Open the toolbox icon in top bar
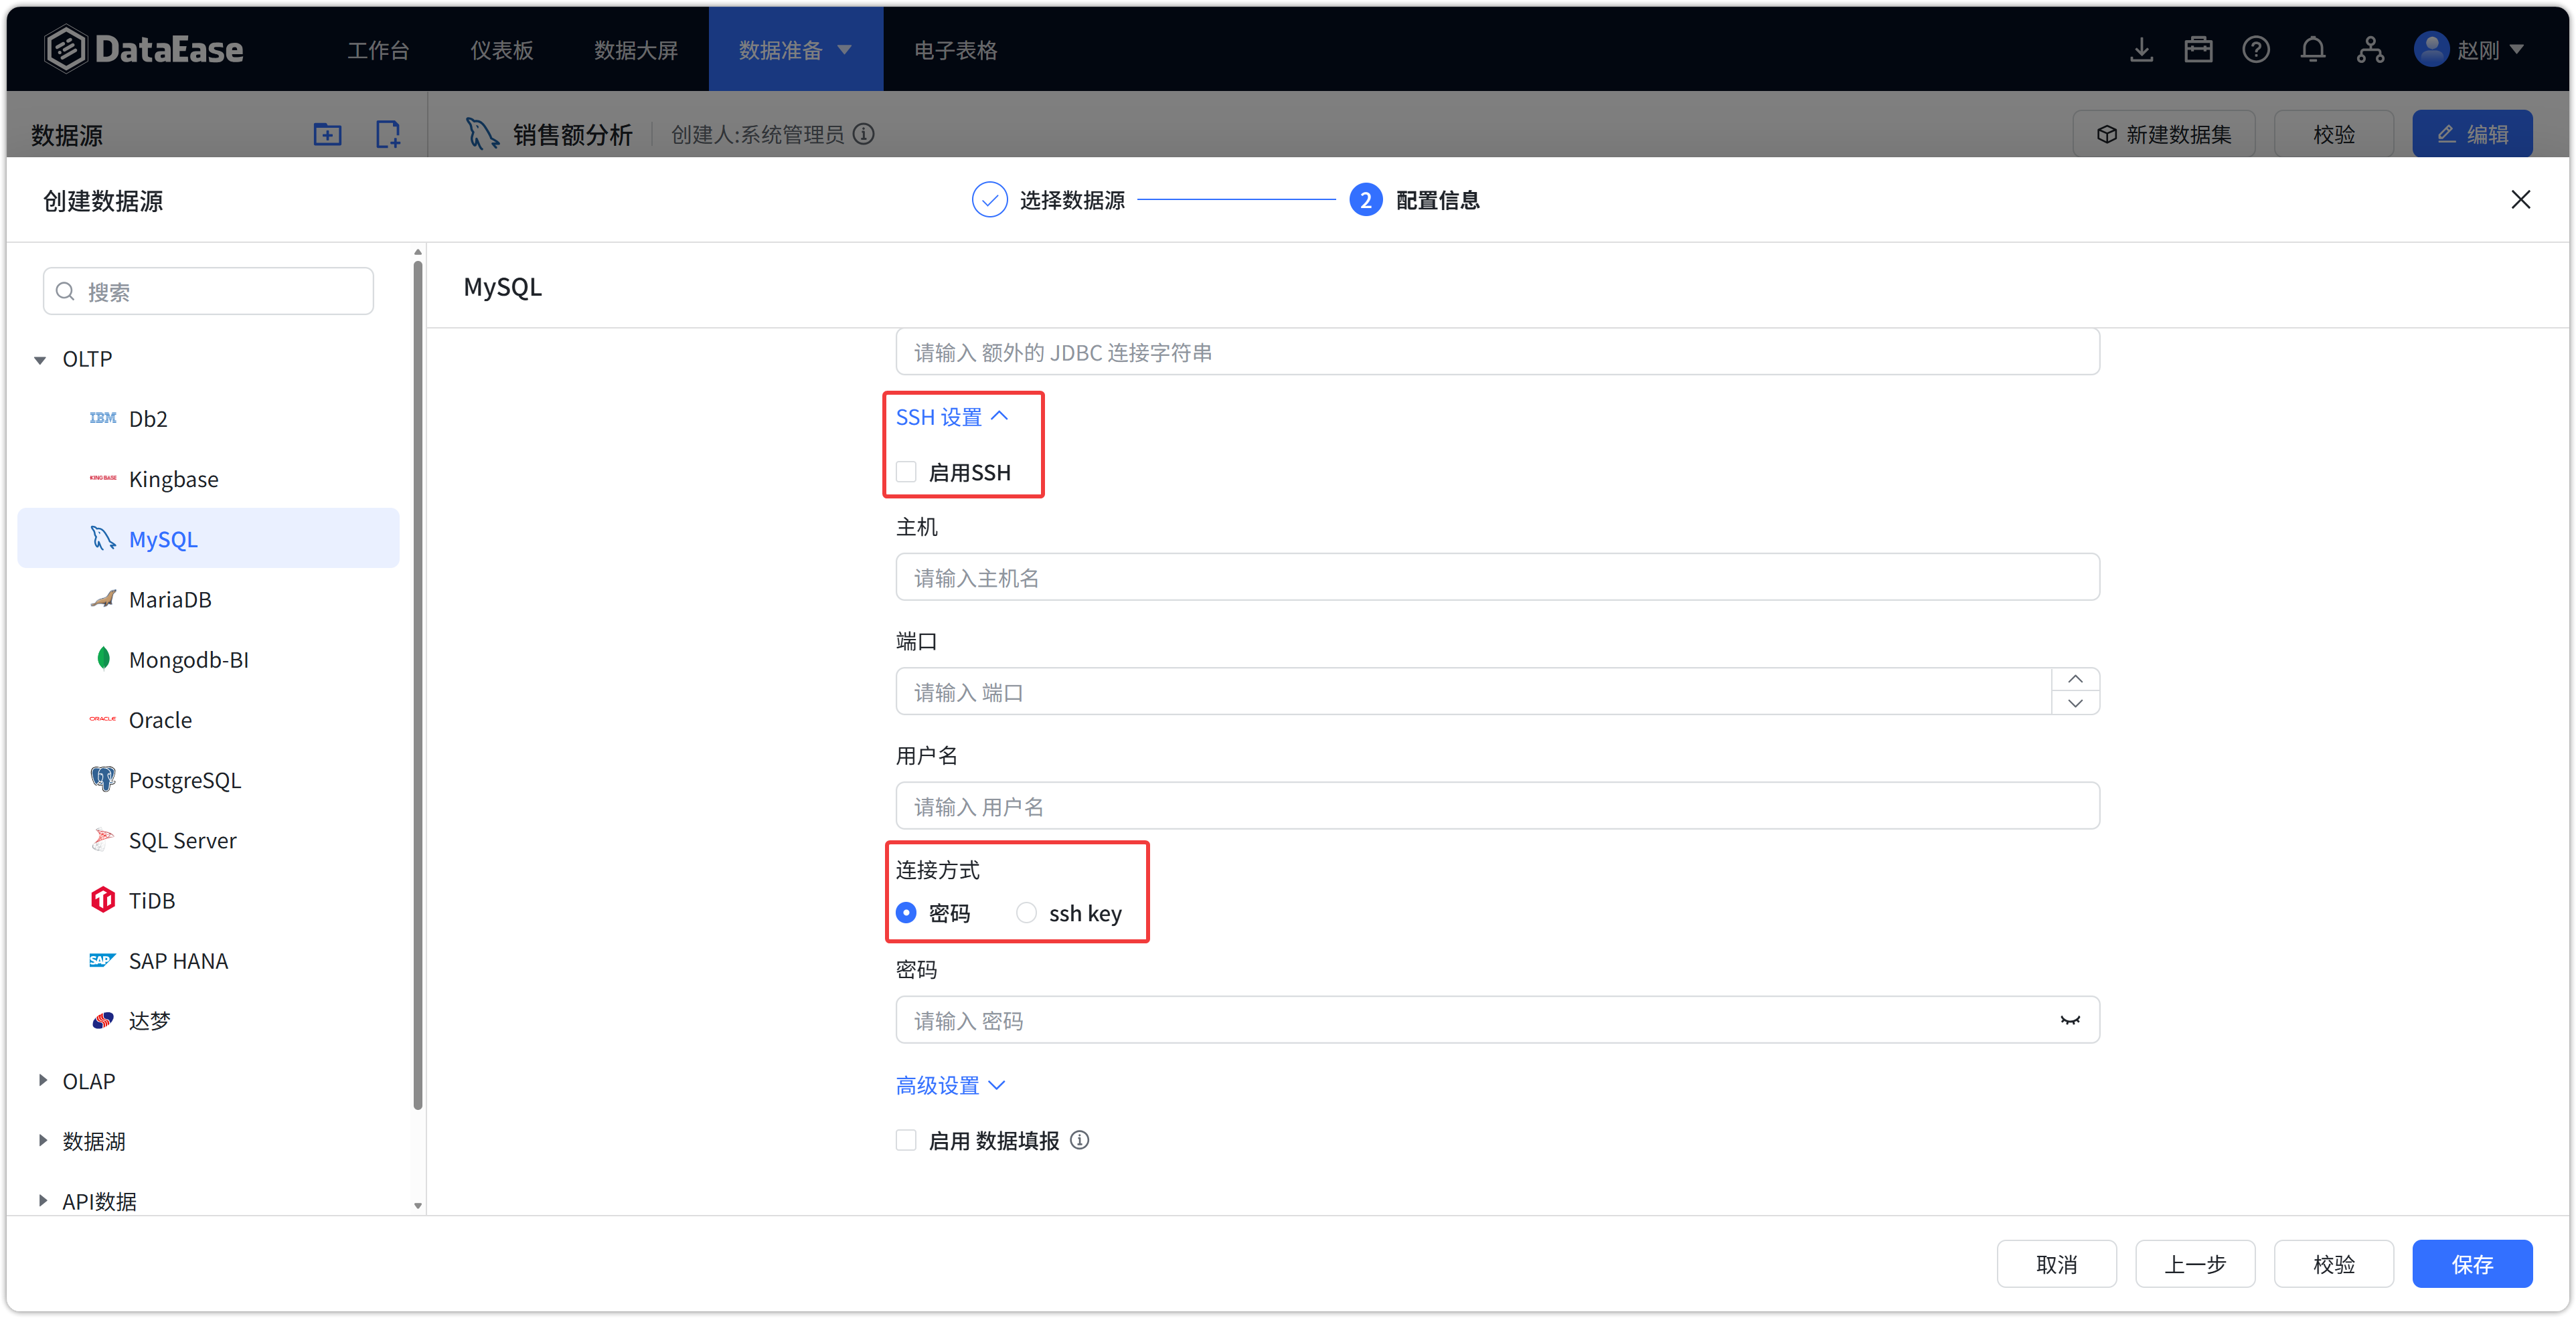 [2198, 49]
